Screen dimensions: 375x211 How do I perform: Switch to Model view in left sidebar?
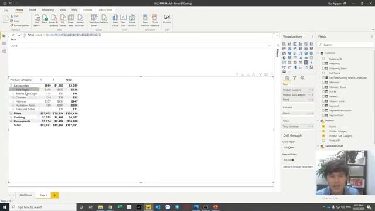click(4, 51)
